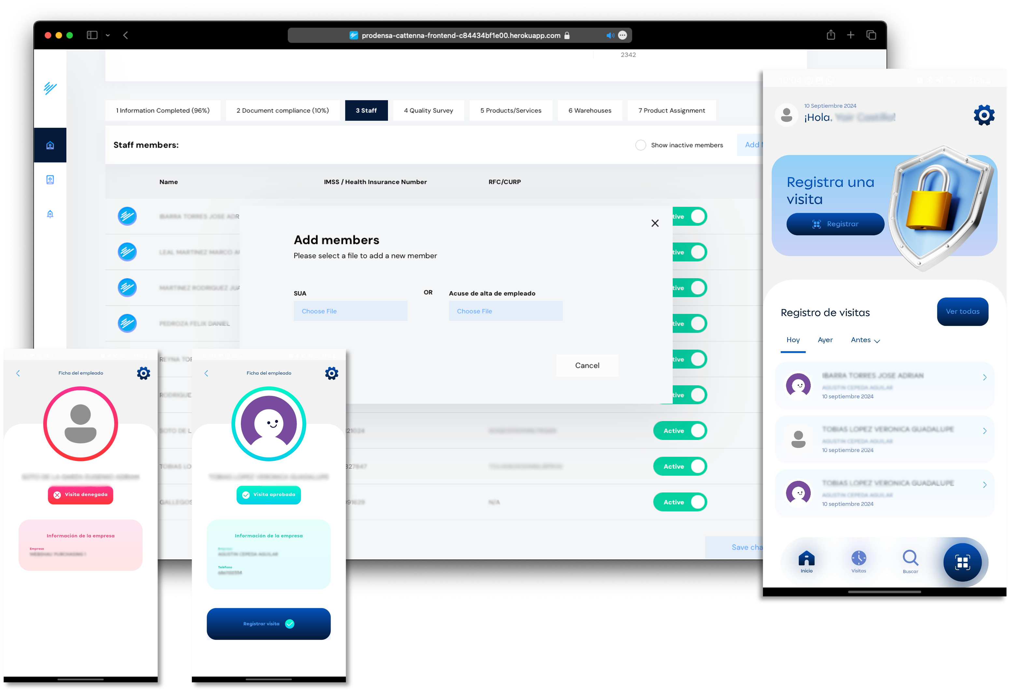
Task: Click SUA Choose File field
Action: [x=350, y=311]
